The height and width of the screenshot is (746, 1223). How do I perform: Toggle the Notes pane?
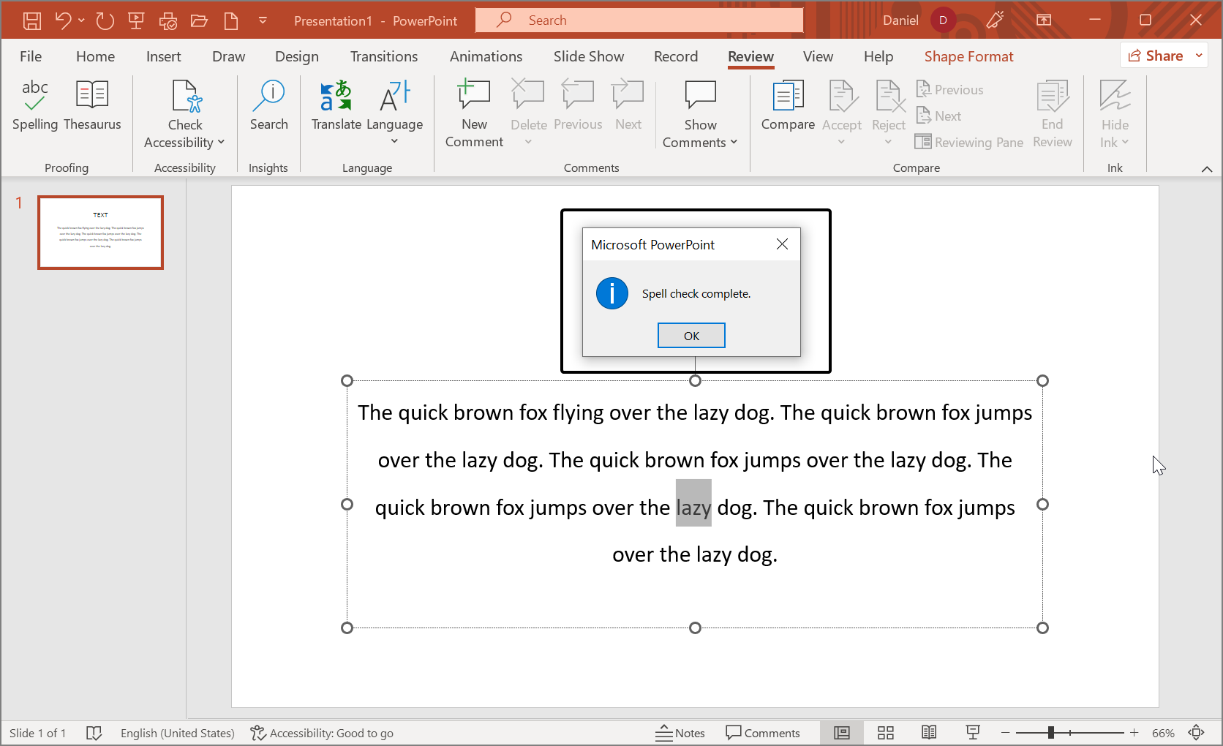click(680, 733)
